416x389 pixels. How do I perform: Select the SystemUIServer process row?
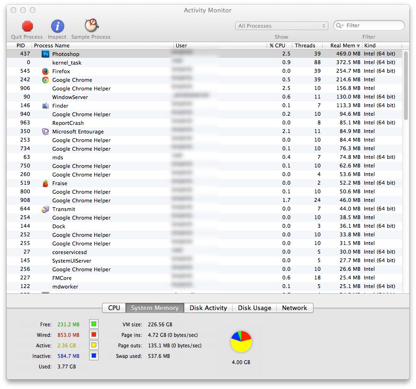coord(204,261)
